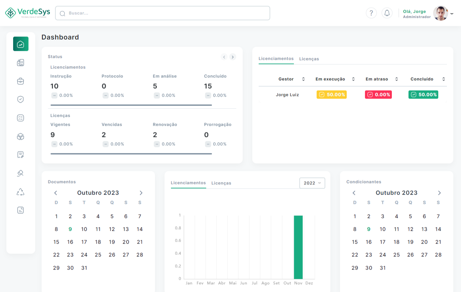Viewport: 461px width, 292px height.
Task: Expand the user profile menu arrow
Action: (x=452, y=14)
